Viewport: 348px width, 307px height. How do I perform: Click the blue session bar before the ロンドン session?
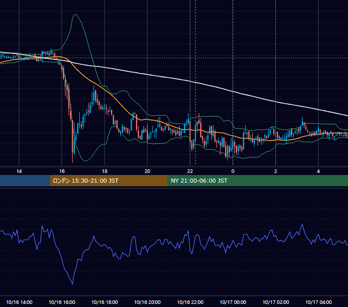click(x=25, y=181)
